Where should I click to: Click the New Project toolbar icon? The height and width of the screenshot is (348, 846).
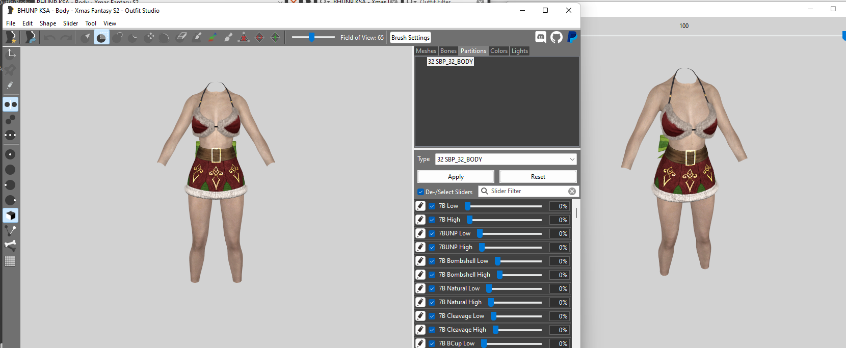click(x=10, y=37)
